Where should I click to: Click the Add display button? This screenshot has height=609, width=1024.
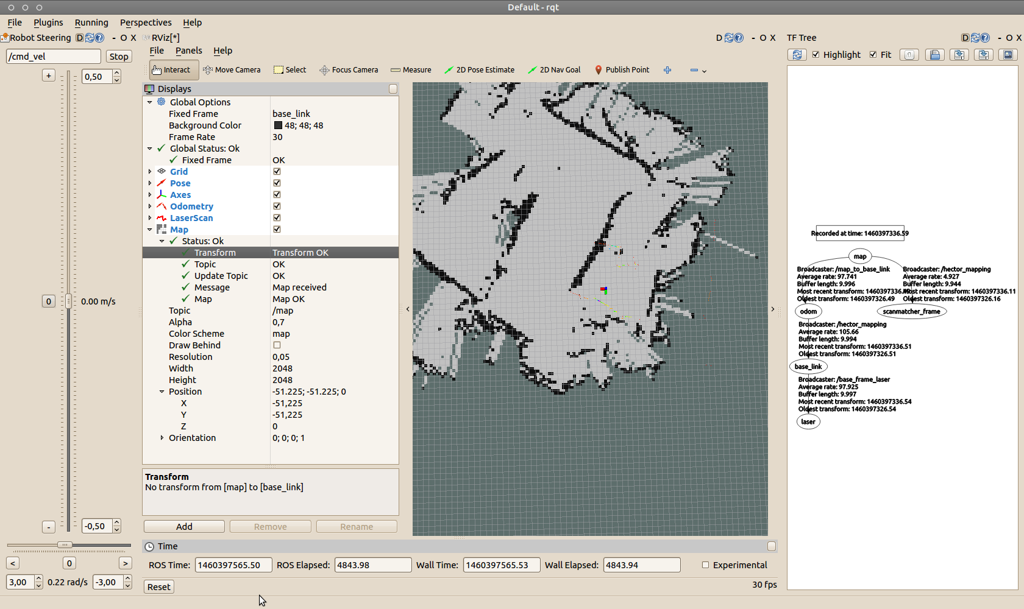tap(184, 527)
